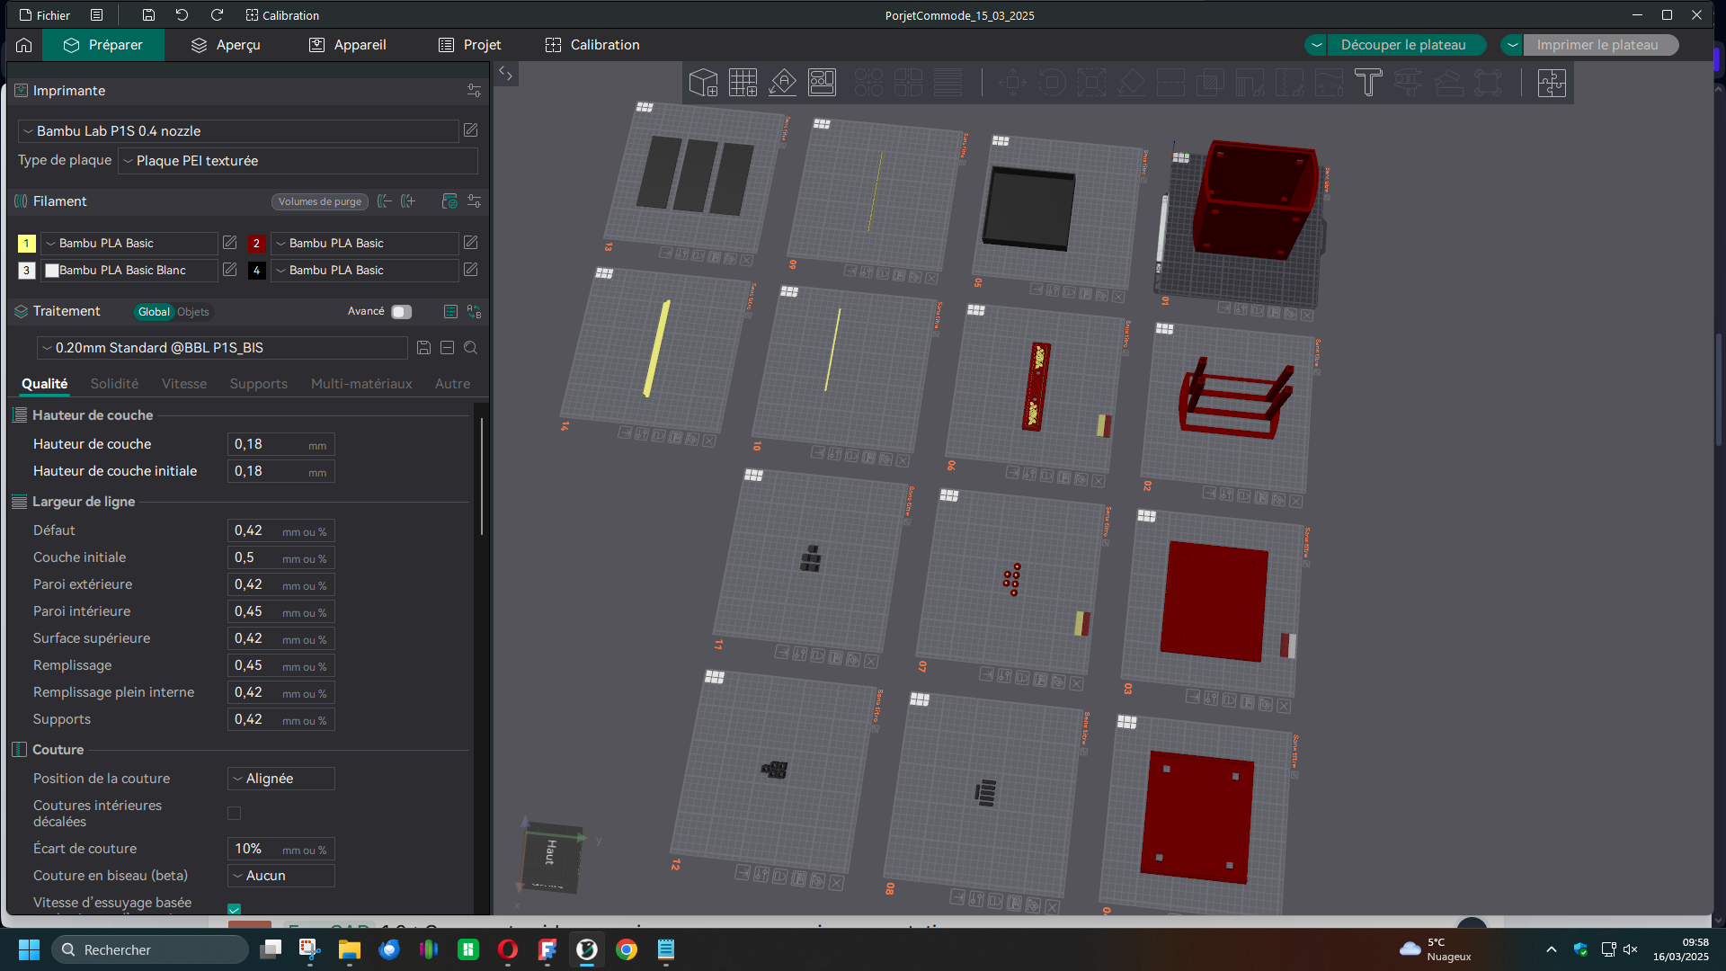Screen dimensions: 1726x971
Task: Toggle the Avancé mode switch
Action: [x=401, y=312]
